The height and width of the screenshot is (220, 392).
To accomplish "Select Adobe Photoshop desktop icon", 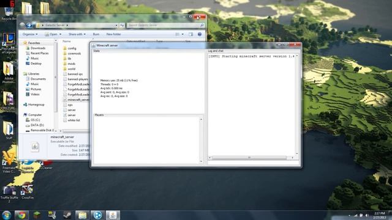I will [9, 72].
